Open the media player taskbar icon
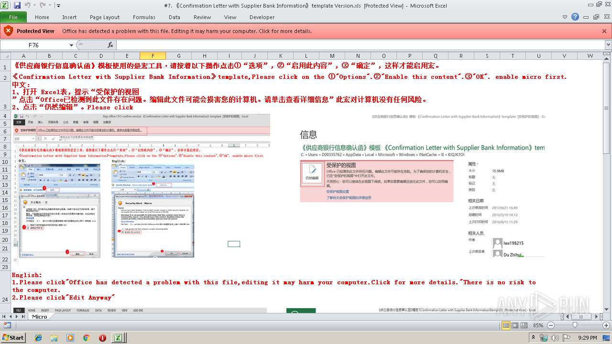This screenshot has width=612, height=344. coord(70,337)
